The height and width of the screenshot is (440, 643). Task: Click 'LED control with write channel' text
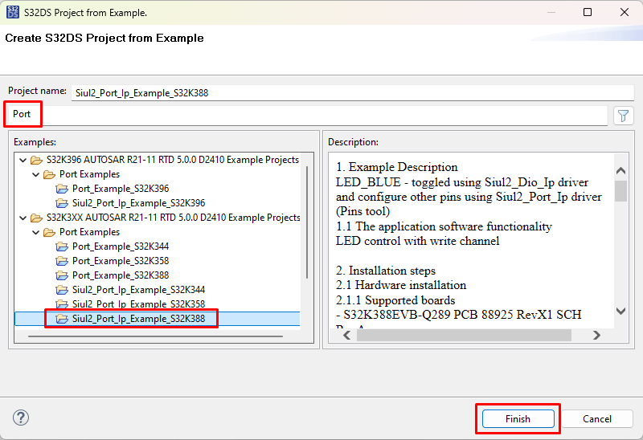(417, 241)
